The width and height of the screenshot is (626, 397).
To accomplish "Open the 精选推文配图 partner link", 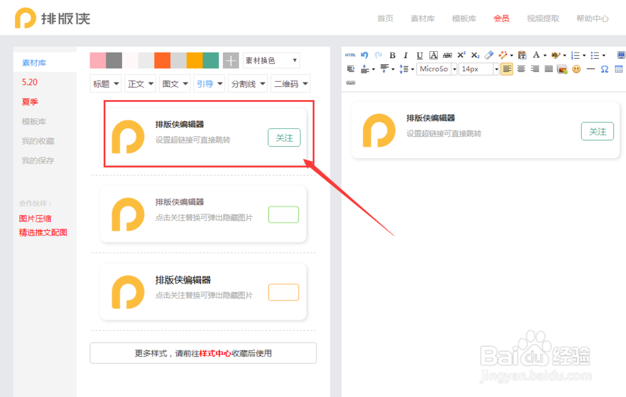I will point(43,233).
